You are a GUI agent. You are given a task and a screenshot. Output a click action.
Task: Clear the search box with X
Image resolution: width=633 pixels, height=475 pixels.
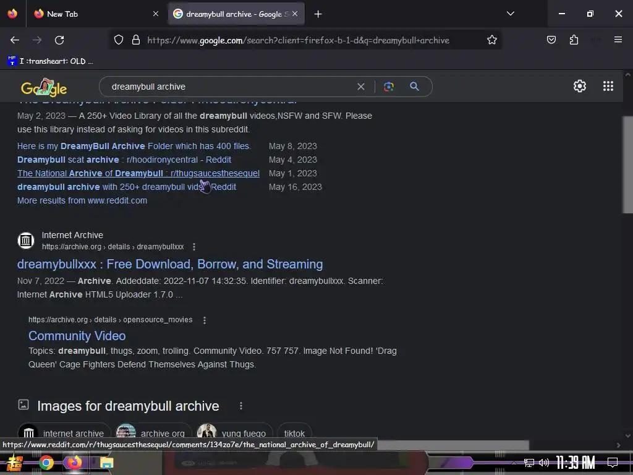point(361,87)
